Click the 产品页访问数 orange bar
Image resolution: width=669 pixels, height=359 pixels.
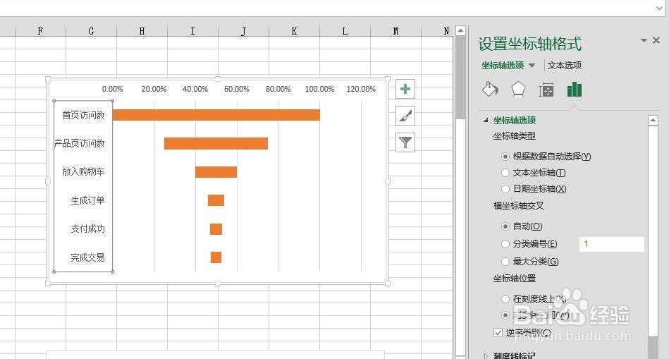pyautogui.click(x=216, y=143)
